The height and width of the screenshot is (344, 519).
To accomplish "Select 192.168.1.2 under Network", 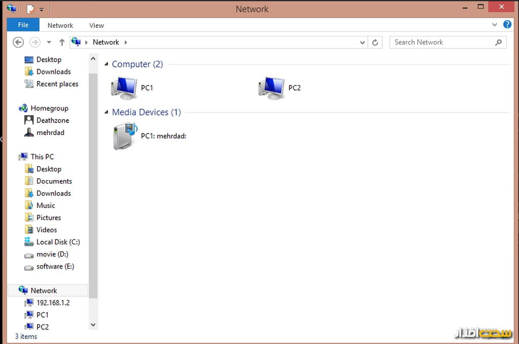I will tap(53, 303).
